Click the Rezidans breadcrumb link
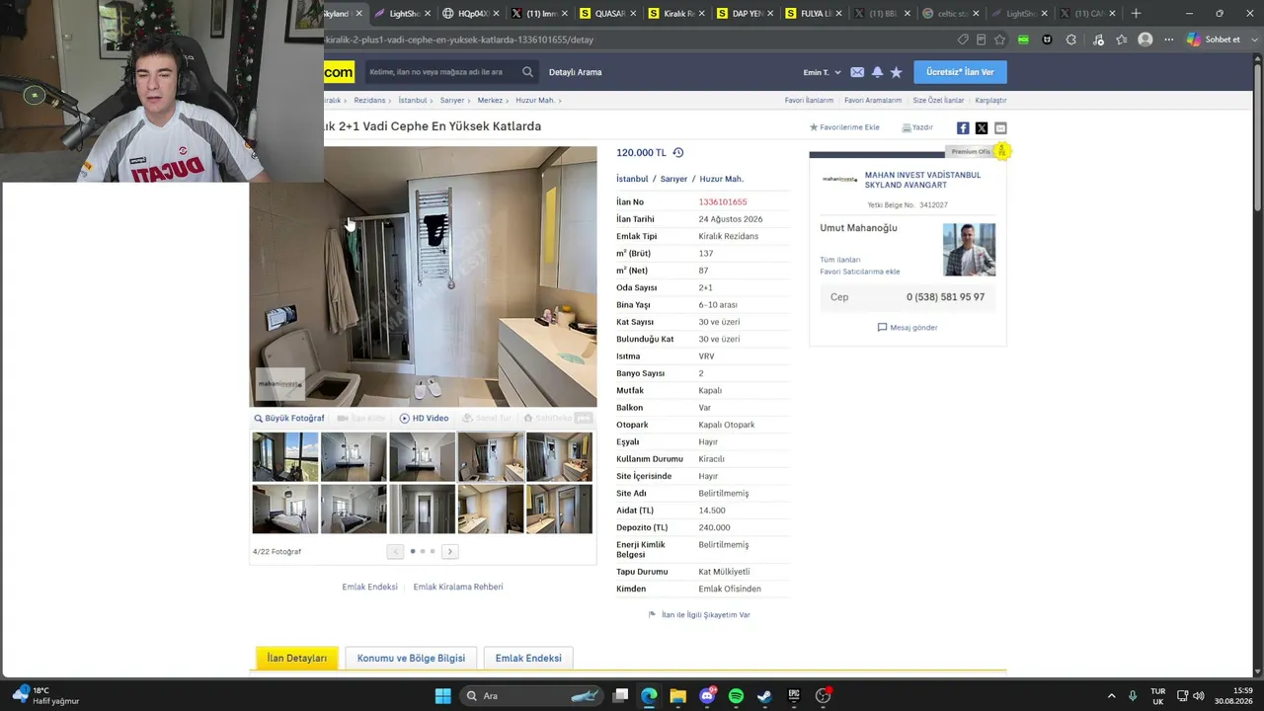Image resolution: width=1264 pixels, height=711 pixels. tap(369, 101)
